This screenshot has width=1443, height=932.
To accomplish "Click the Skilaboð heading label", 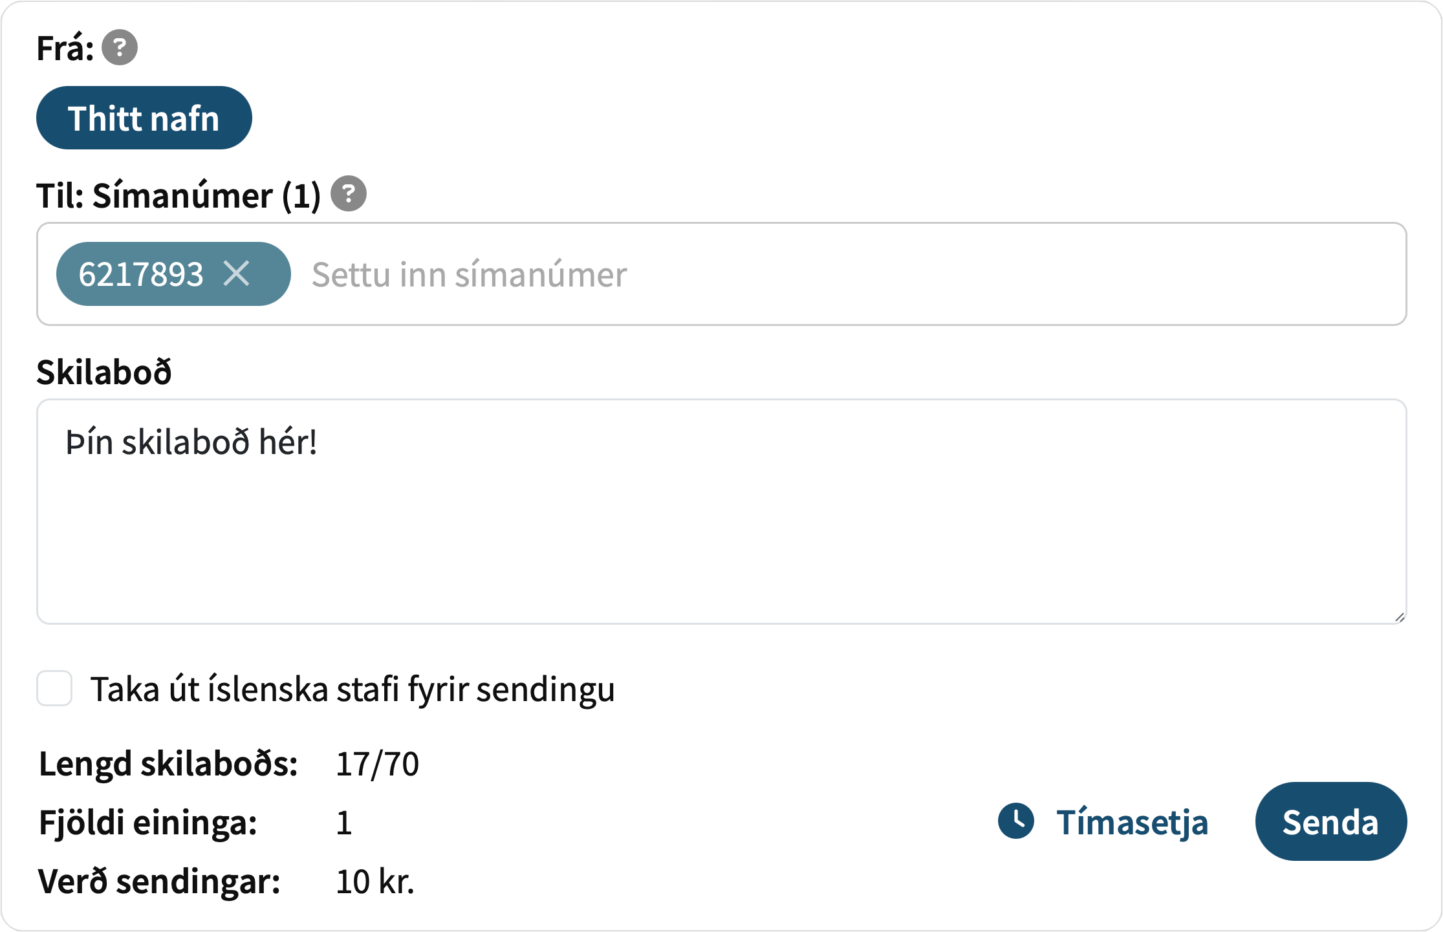I will (x=104, y=372).
